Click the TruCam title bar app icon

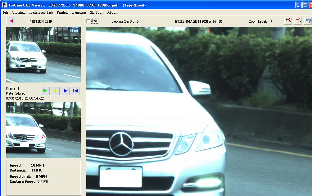point(4,5)
